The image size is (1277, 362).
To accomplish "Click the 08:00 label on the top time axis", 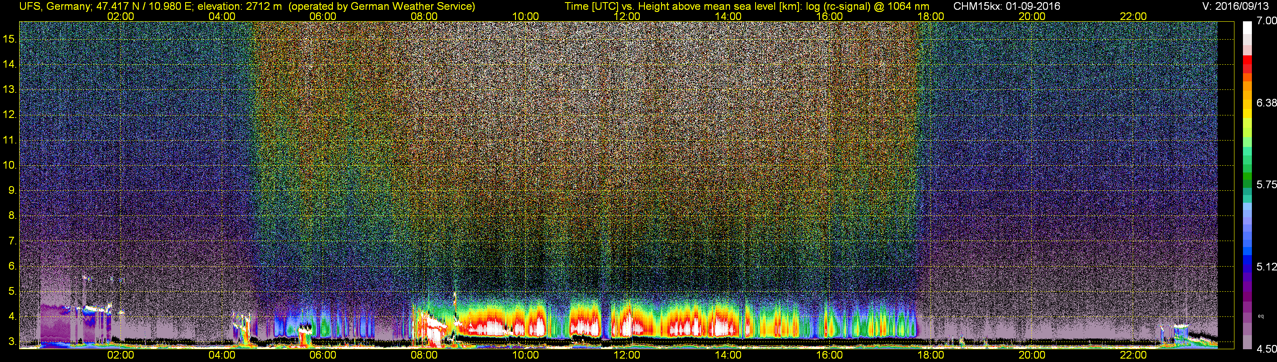I will pos(424,16).
